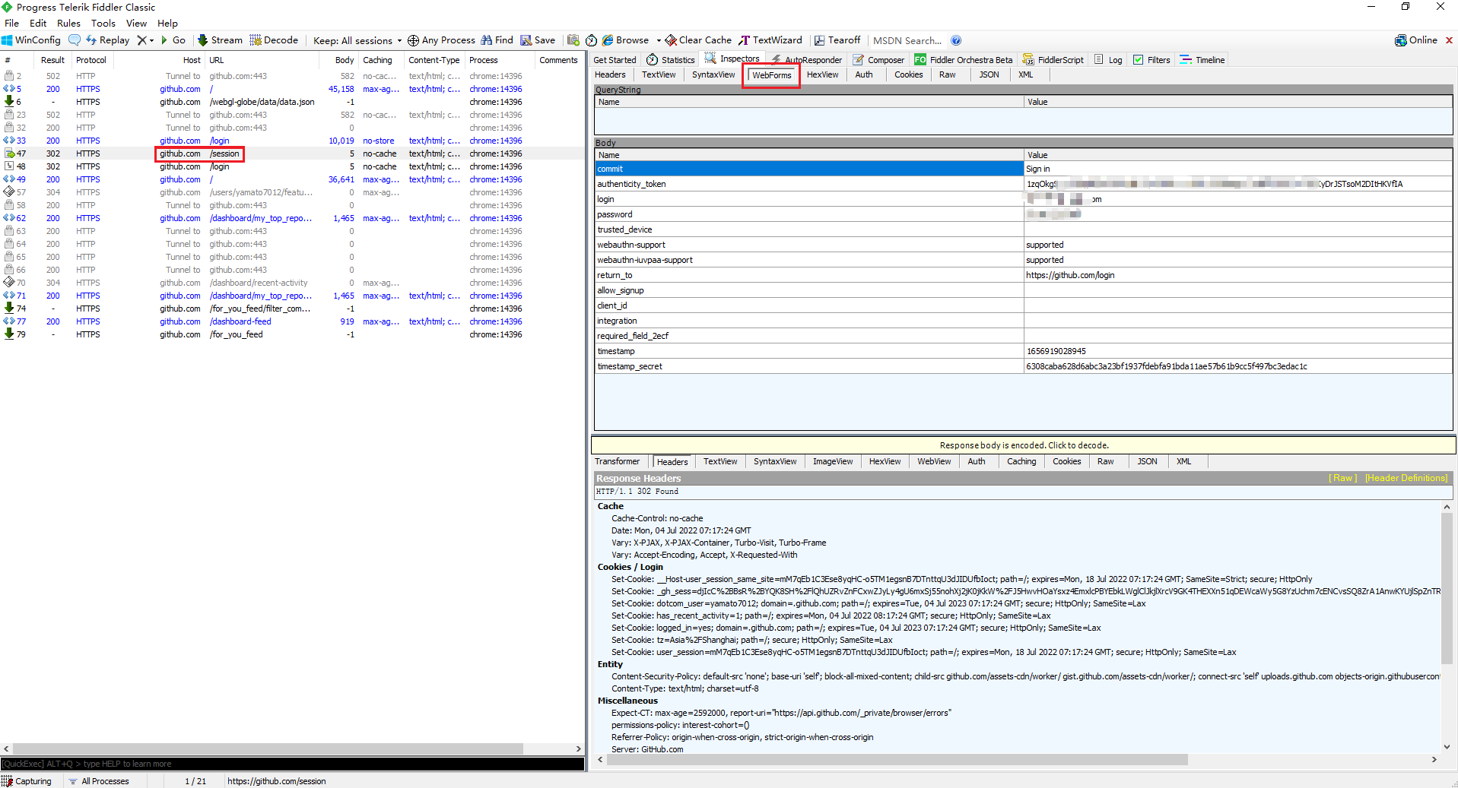This screenshot has width=1458, height=788.
Task: Click the blue help question icon
Action: (956, 40)
